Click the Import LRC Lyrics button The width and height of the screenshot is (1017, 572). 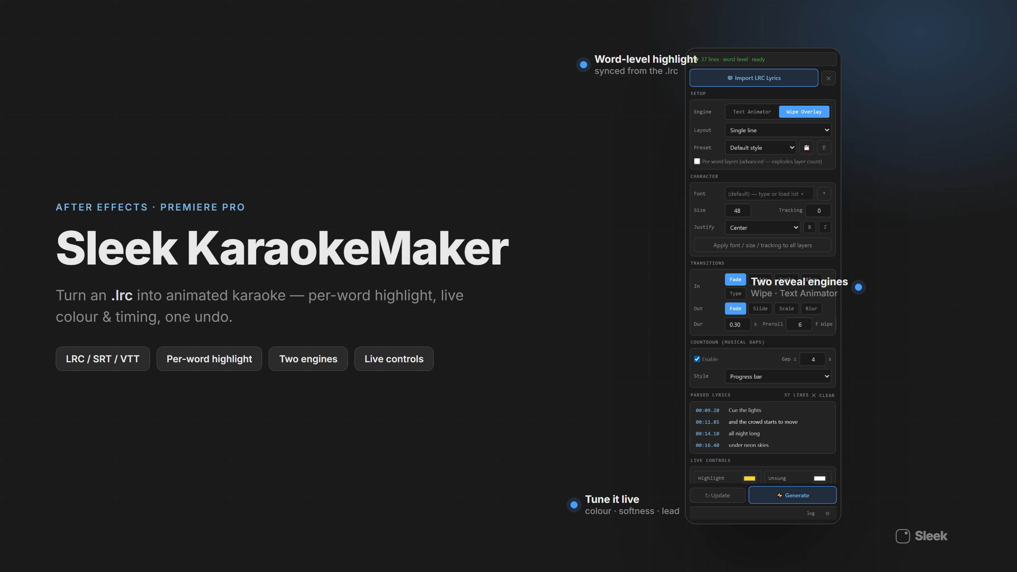point(754,78)
